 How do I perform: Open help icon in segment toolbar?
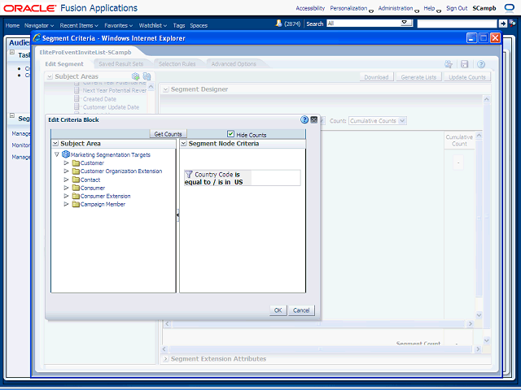pyautogui.click(x=481, y=64)
